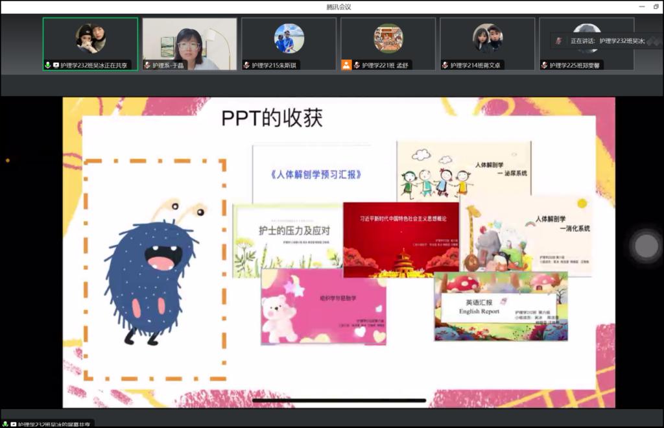Click the mic icon in the 正在讲述 speaker banner
Screen dimensions: 664x428
pyautogui.click(x=558, y=41)
